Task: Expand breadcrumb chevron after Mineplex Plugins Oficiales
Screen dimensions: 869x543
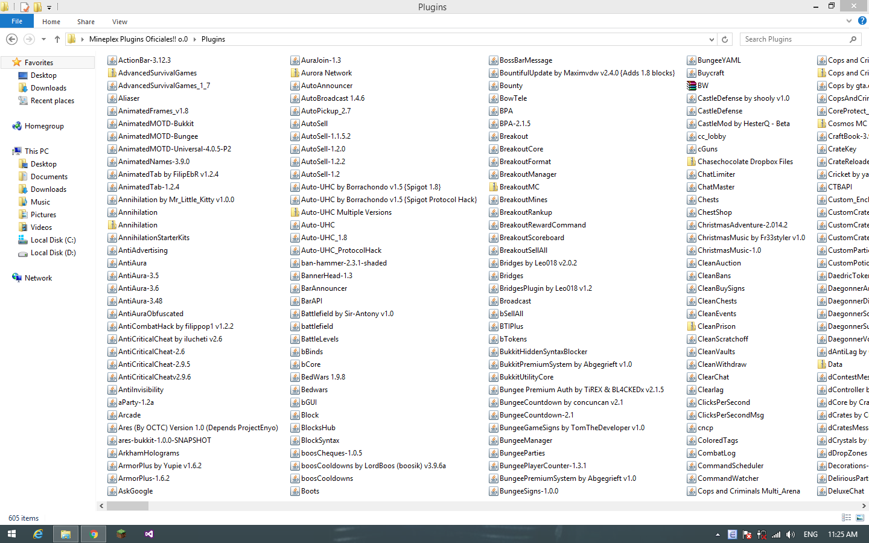Action: point(195,39)
